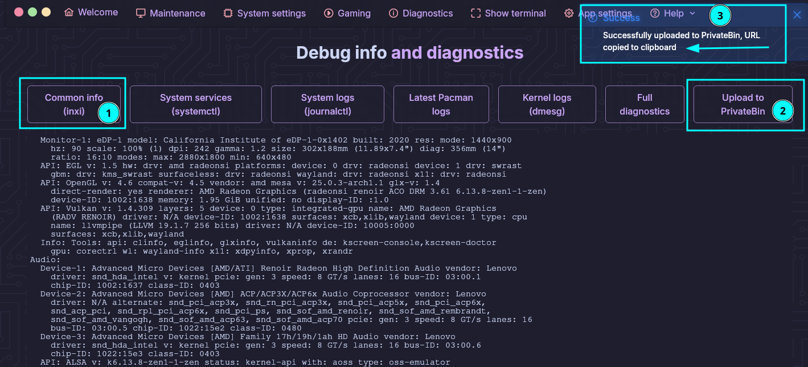808x367 pixels.
Task: View the Latest Pacman logs
Action: point(441,104)
